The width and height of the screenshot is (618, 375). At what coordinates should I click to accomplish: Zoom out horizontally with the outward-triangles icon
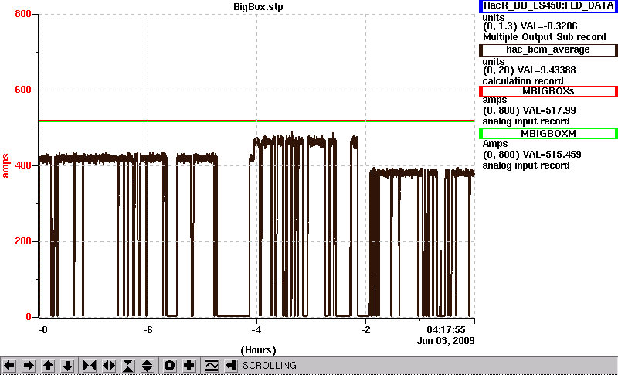pos(109,366)
